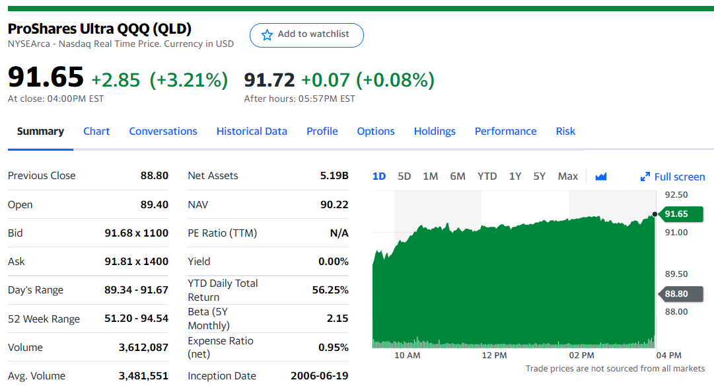
Task: Click the NAV value 90.22
Action: click(x=334, y=205)
